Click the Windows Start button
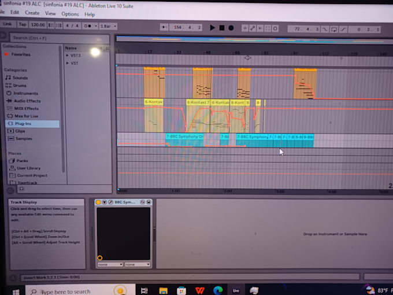Image resolution: width=393 pixels, height=295 pixels. pos(16,292)
